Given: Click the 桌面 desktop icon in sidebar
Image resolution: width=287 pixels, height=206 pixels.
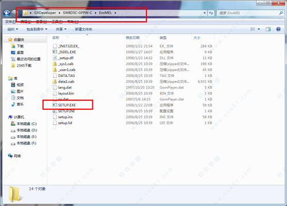Looking at the screenshot, I should [x=13, y=53].
